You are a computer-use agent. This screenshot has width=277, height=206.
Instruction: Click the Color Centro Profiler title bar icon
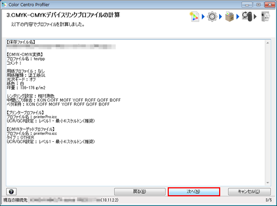tap(4, 5)
